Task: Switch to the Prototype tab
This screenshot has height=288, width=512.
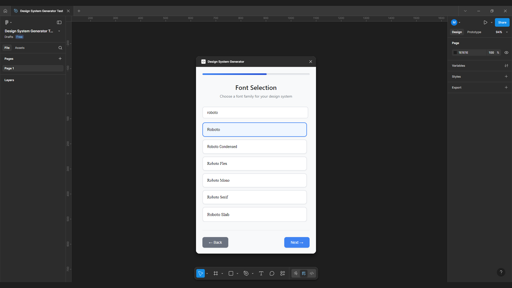Action: [474, 32]
